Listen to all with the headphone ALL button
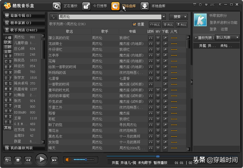Screen dimensions: 243x168 point(155,25)
